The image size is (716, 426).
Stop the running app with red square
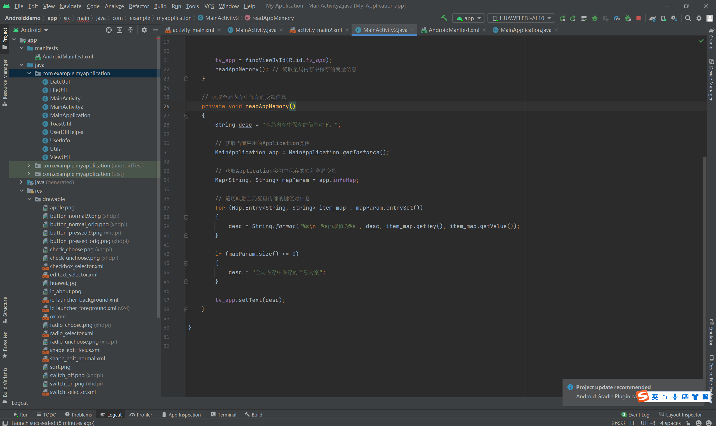click(x=639, y=18)
